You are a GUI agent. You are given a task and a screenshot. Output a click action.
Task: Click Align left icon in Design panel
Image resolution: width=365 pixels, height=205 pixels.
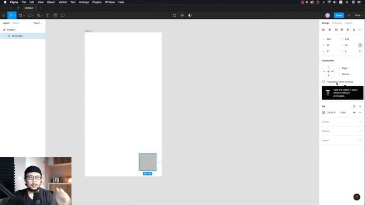point(323,30)
